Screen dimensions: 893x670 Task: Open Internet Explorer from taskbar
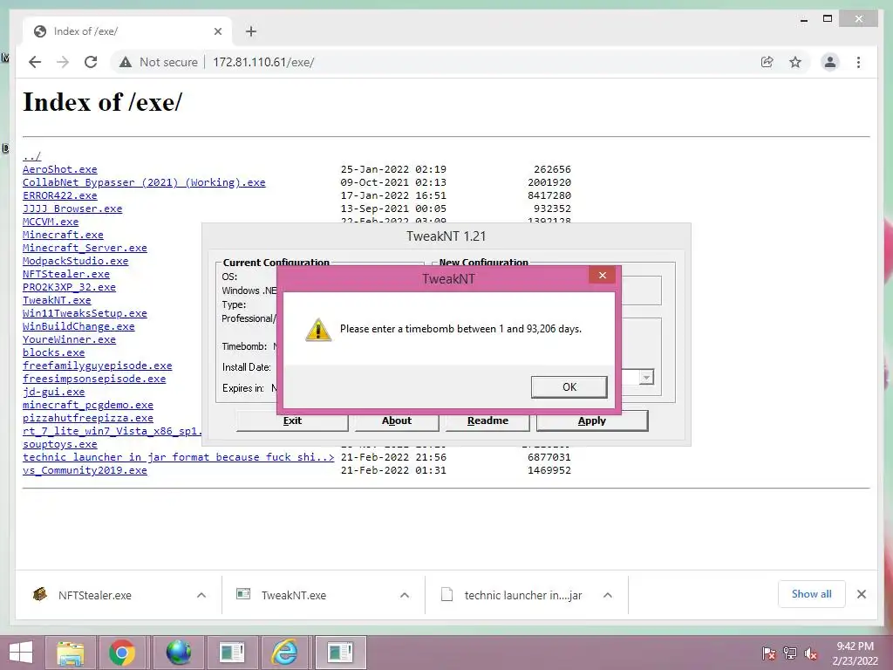coord(283,653)
